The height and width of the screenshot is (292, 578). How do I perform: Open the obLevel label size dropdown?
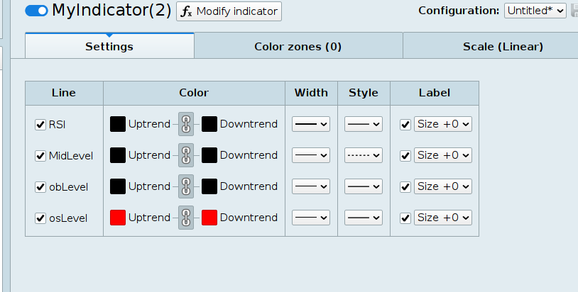coord(443,186)
